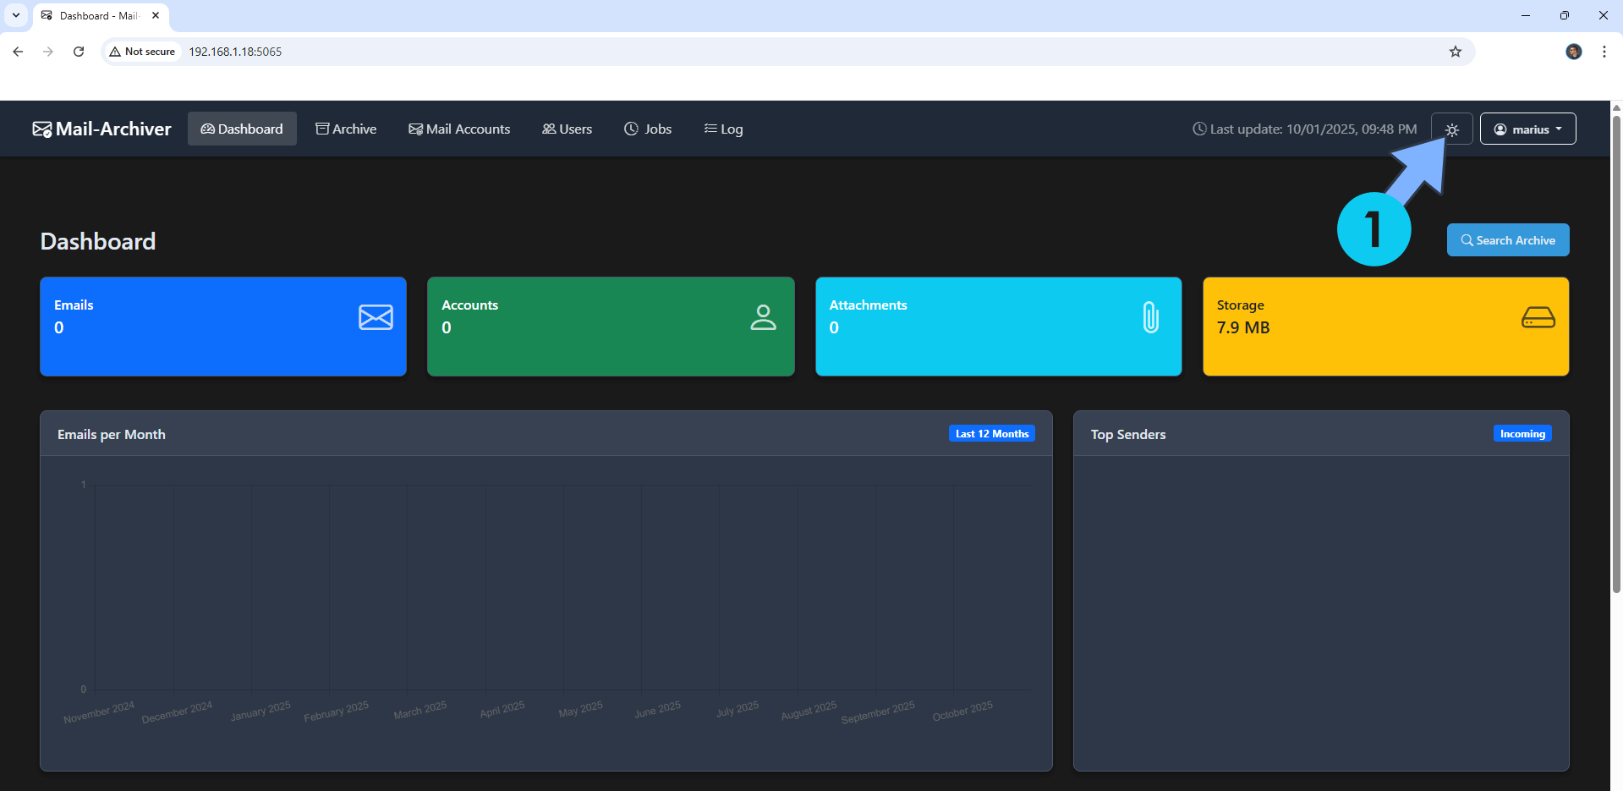Go to Mail Accounts page

click(459, 129)
